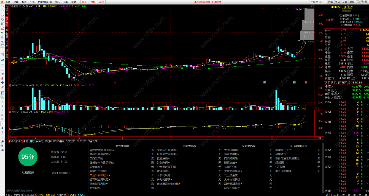Select the pencil drawing tool icon
Screen dimensions: 369x196
(2, 87)
